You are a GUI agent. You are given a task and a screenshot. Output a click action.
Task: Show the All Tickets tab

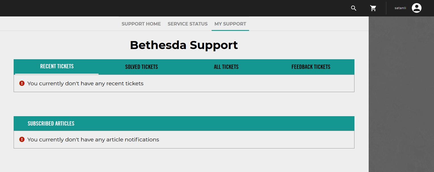226,67
